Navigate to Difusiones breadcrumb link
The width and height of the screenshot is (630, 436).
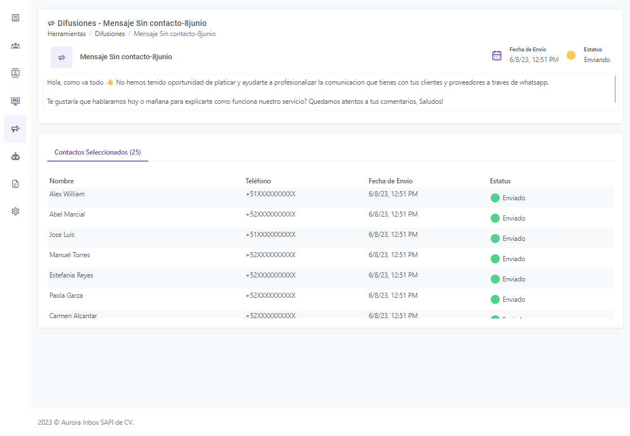tap(110, 34)
